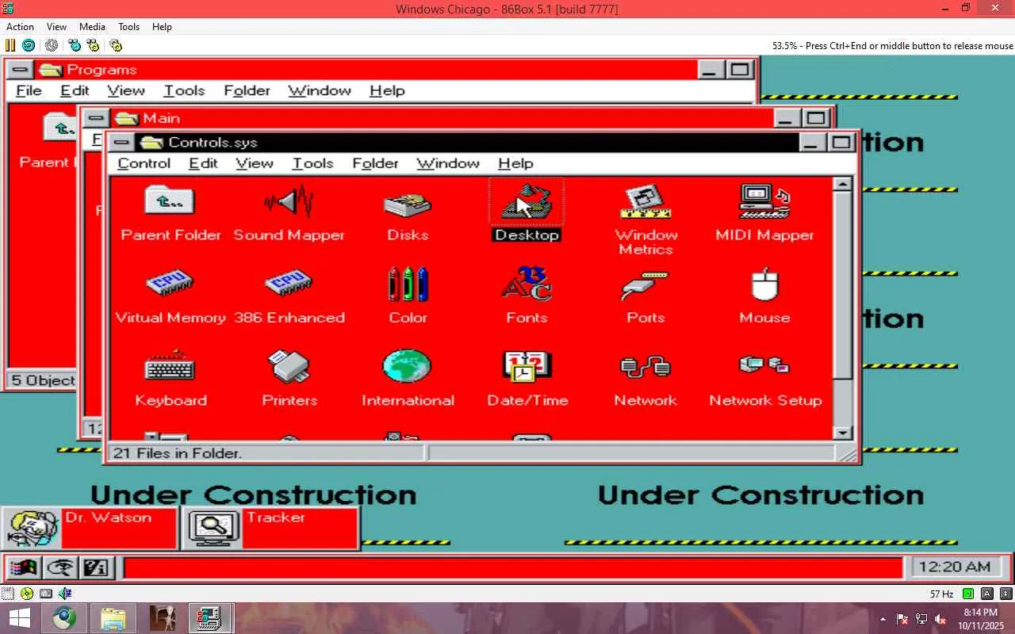Image resolution: width=1015 pixels, height=634 pixels.
Task: Open the Sound Mapper control panel icon
Action: point(289,202)
